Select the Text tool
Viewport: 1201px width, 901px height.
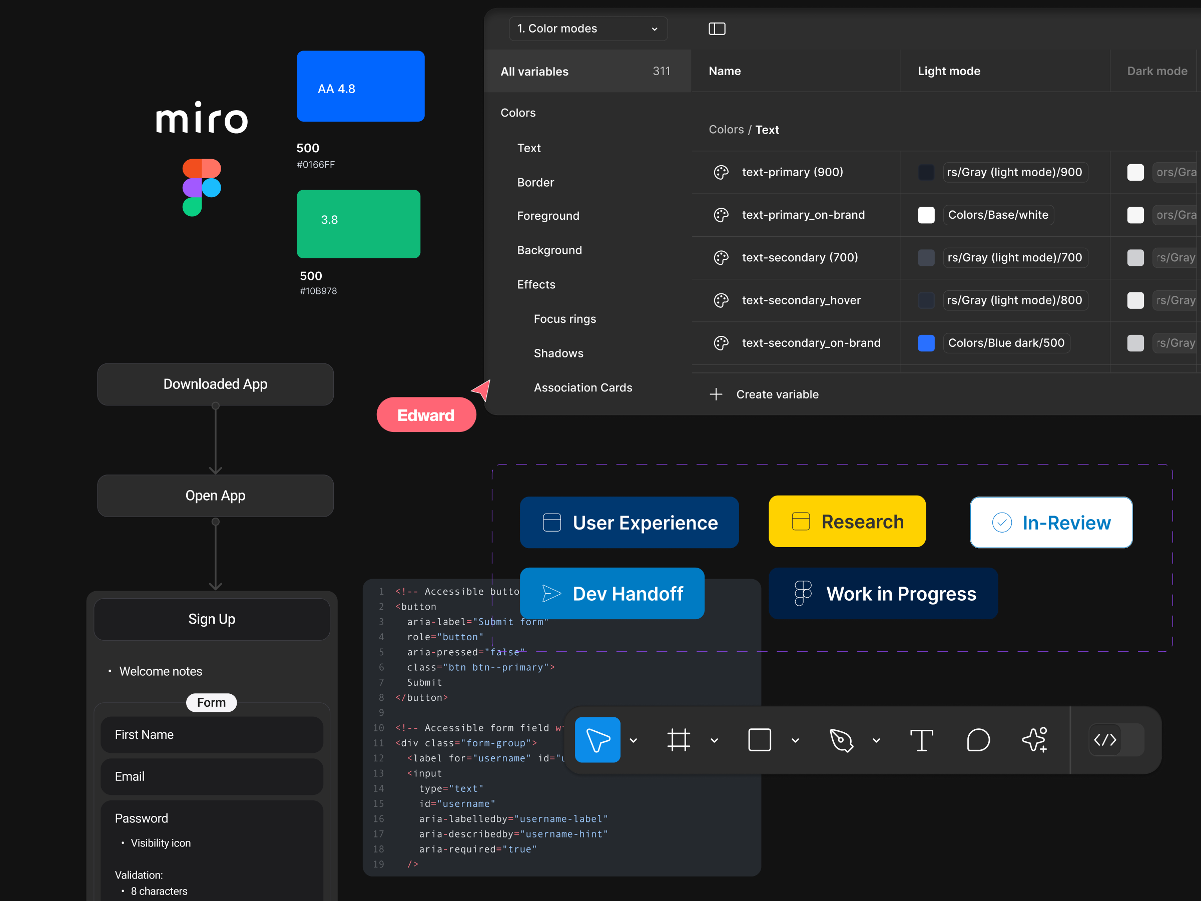click(x=921, y=740)
